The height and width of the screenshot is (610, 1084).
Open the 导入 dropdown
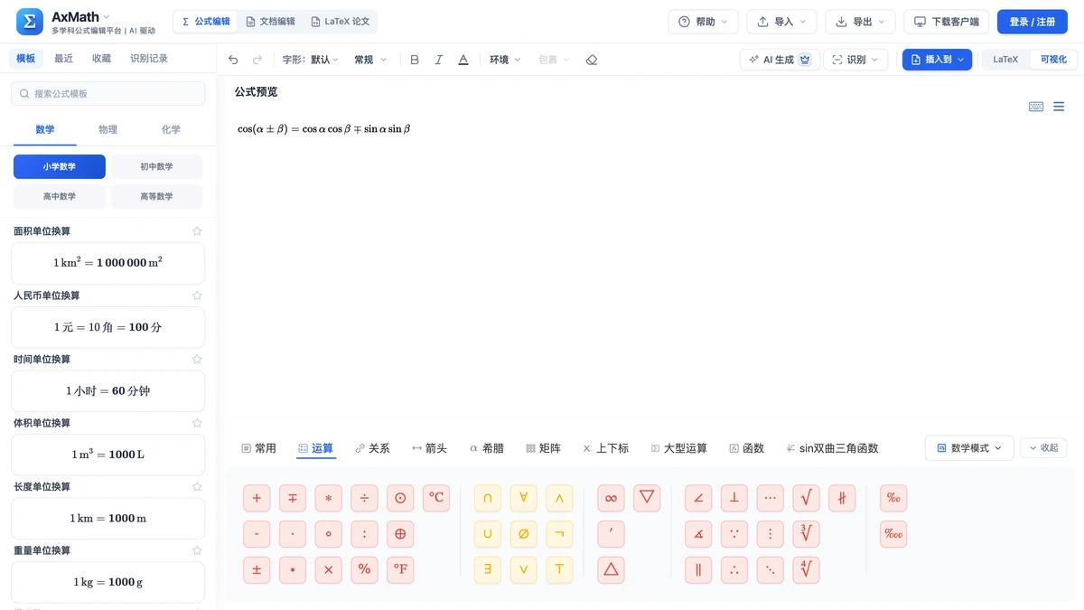click(x=781, y=22)
